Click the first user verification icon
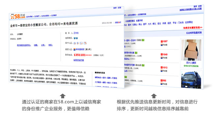 pos(75,43)
